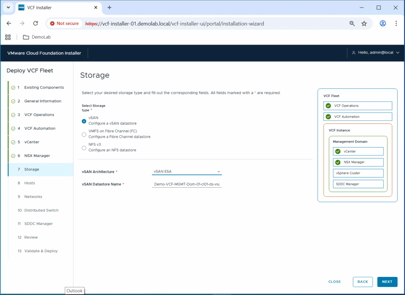Screen dimensions: 405x295
Task: Click the vSAN Datastore Name field
Action: click(x=187, y=184)
